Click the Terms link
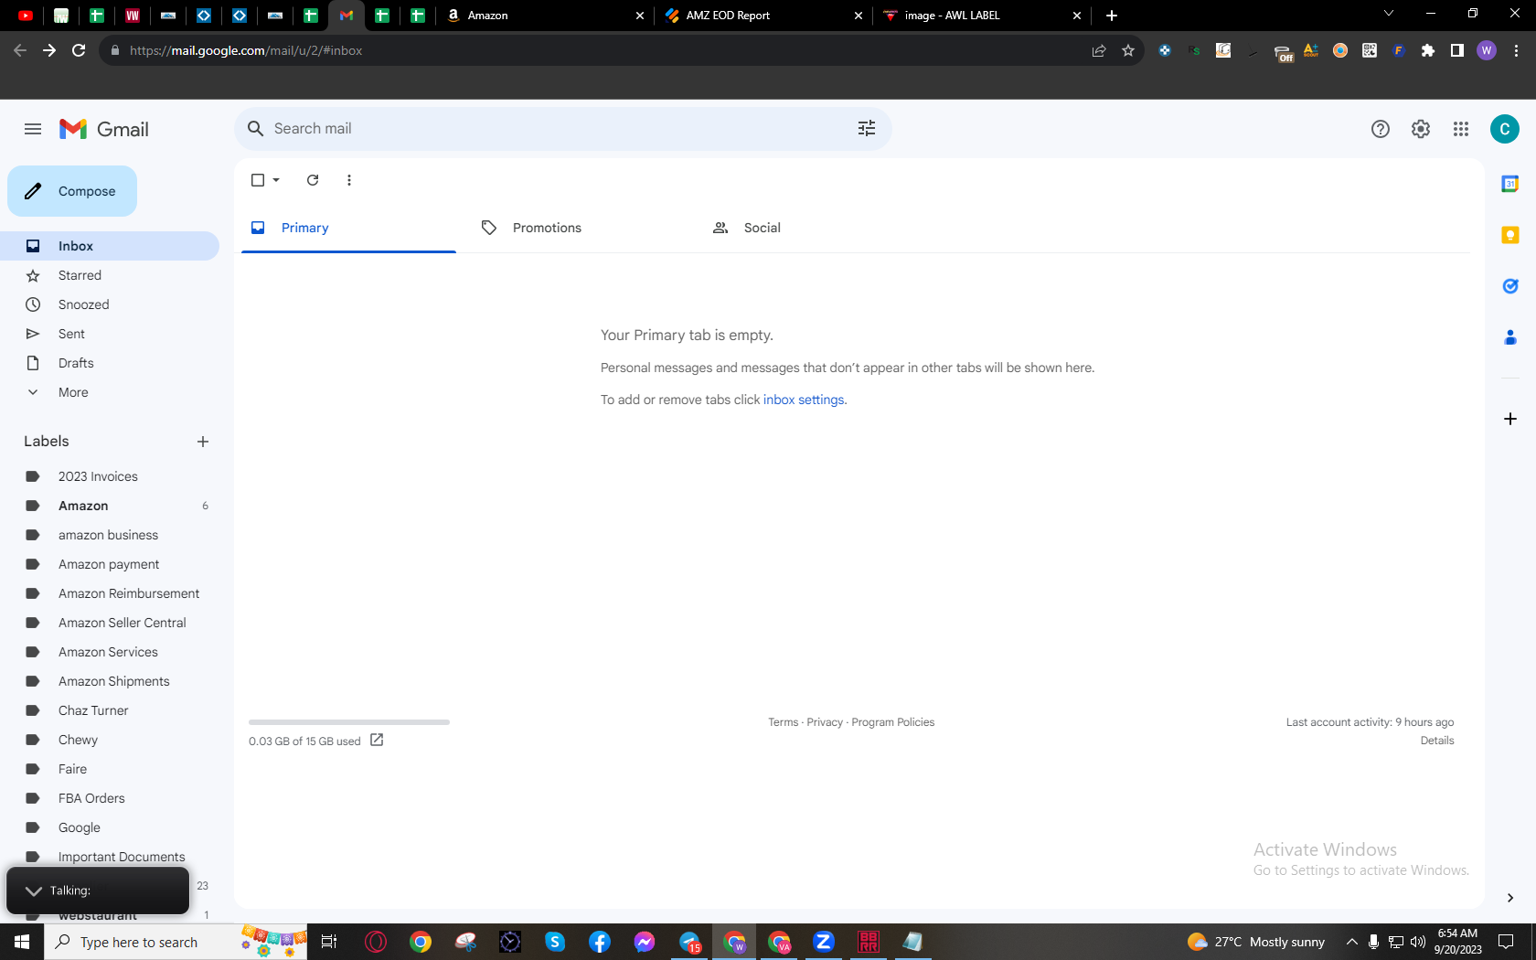This screenshot has height=960, width=1536. point(783,722)
